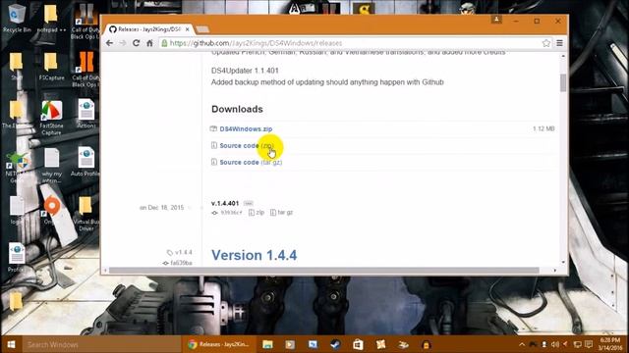
Task: Select the Virtual Bus Driver folder
Action: 86,214
